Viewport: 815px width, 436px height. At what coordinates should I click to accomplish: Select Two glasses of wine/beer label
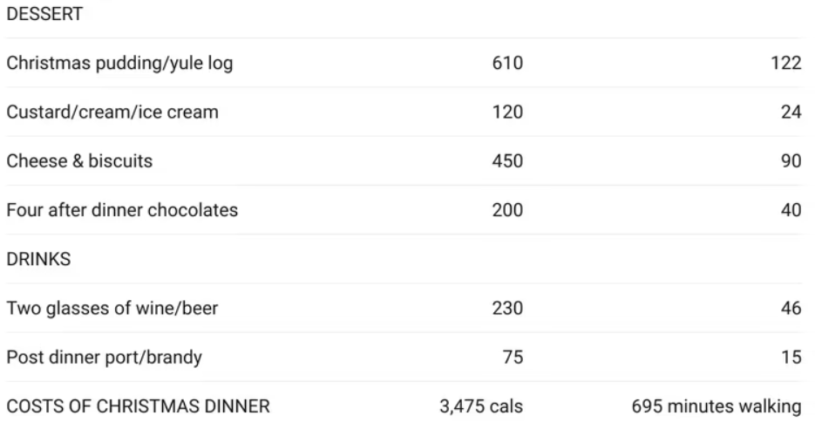click(112, 308)
